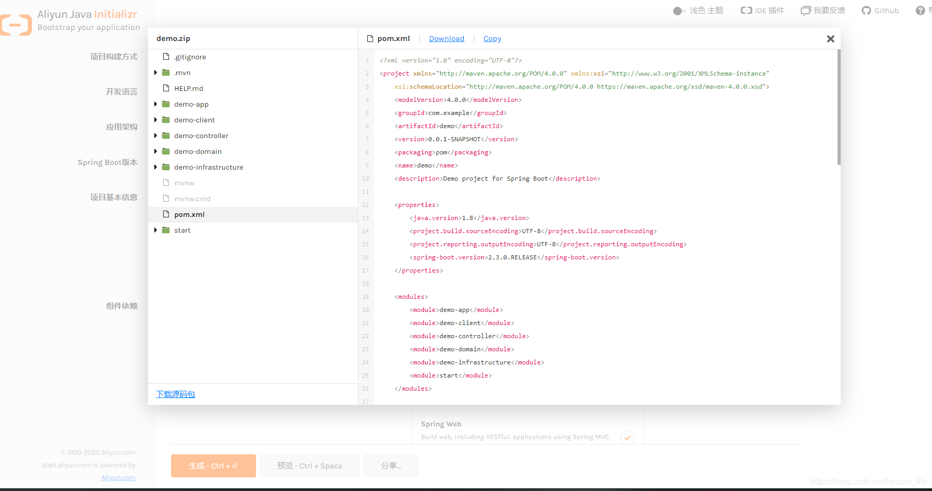Screen dimensions: 932x491
Task: Click the demo-app folder icon
Action: pyautogui.click(x=166, y=104)
